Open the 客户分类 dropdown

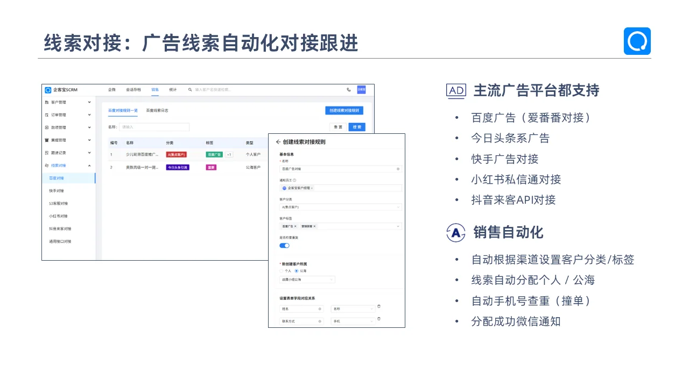point(340,207)
